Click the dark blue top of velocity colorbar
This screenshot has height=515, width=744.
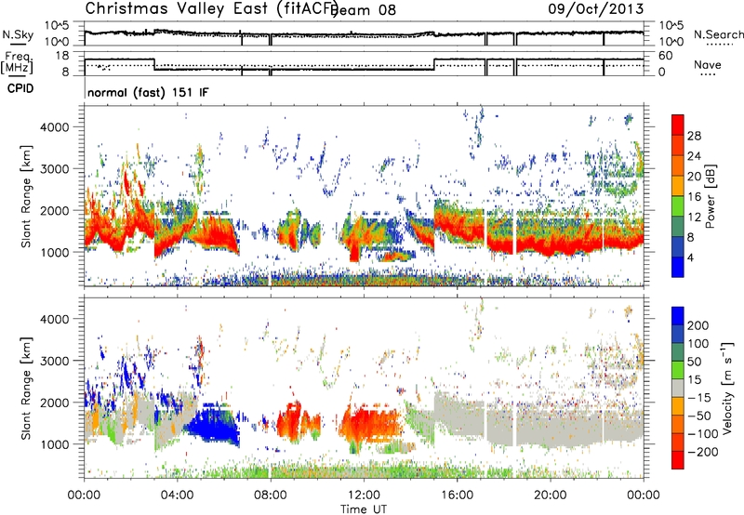[678, 316]
